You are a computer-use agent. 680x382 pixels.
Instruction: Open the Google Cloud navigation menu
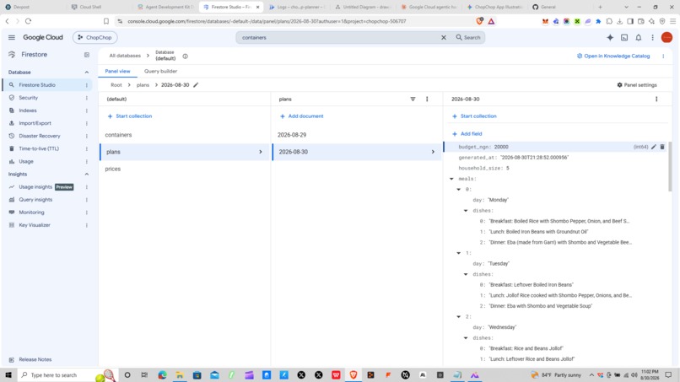[12, 38]
